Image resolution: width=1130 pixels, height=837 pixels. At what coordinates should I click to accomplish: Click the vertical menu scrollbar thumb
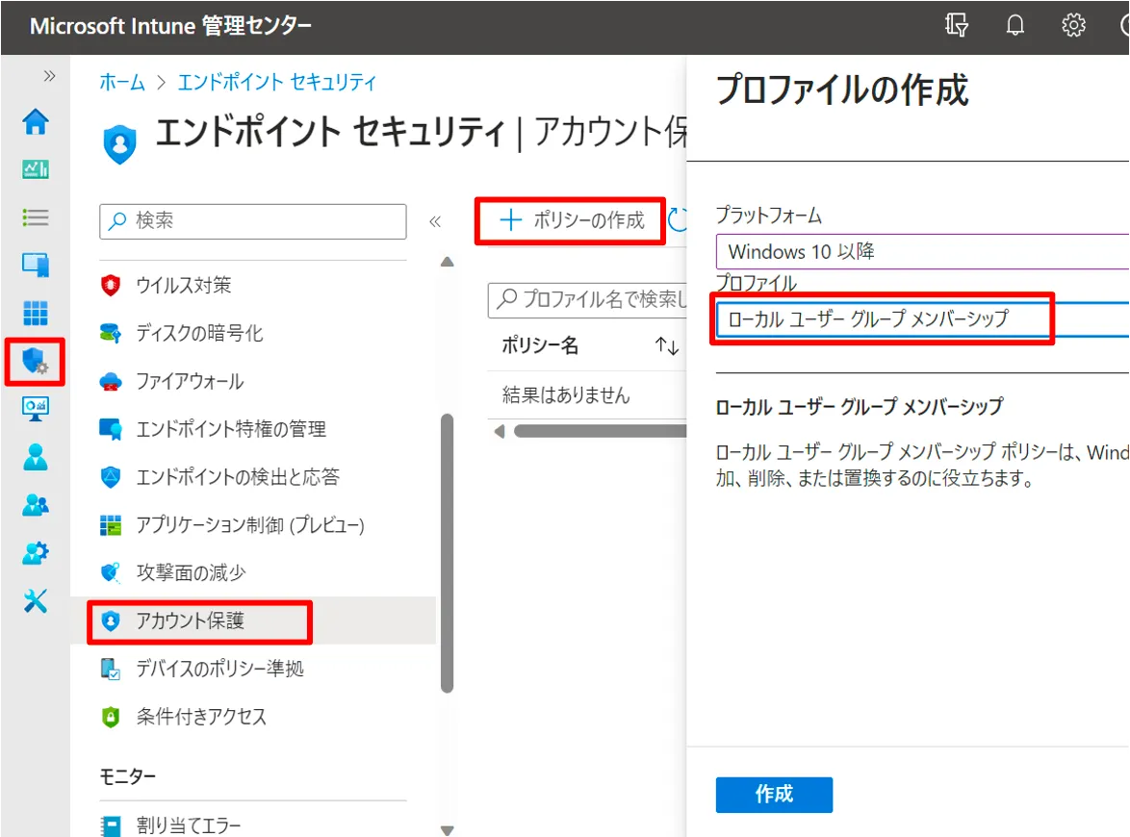447,553
